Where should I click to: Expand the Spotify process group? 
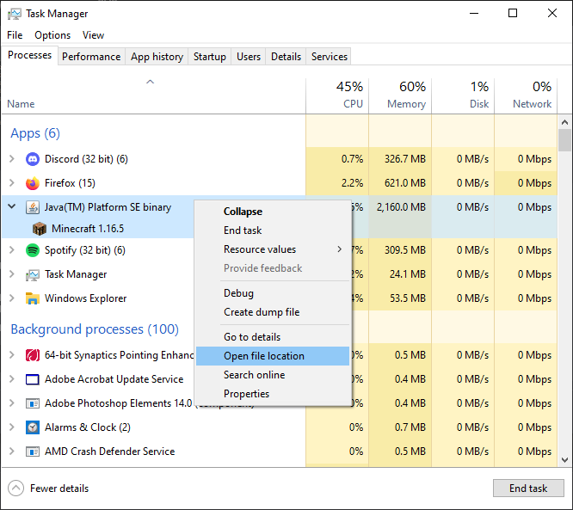(12, 250)
